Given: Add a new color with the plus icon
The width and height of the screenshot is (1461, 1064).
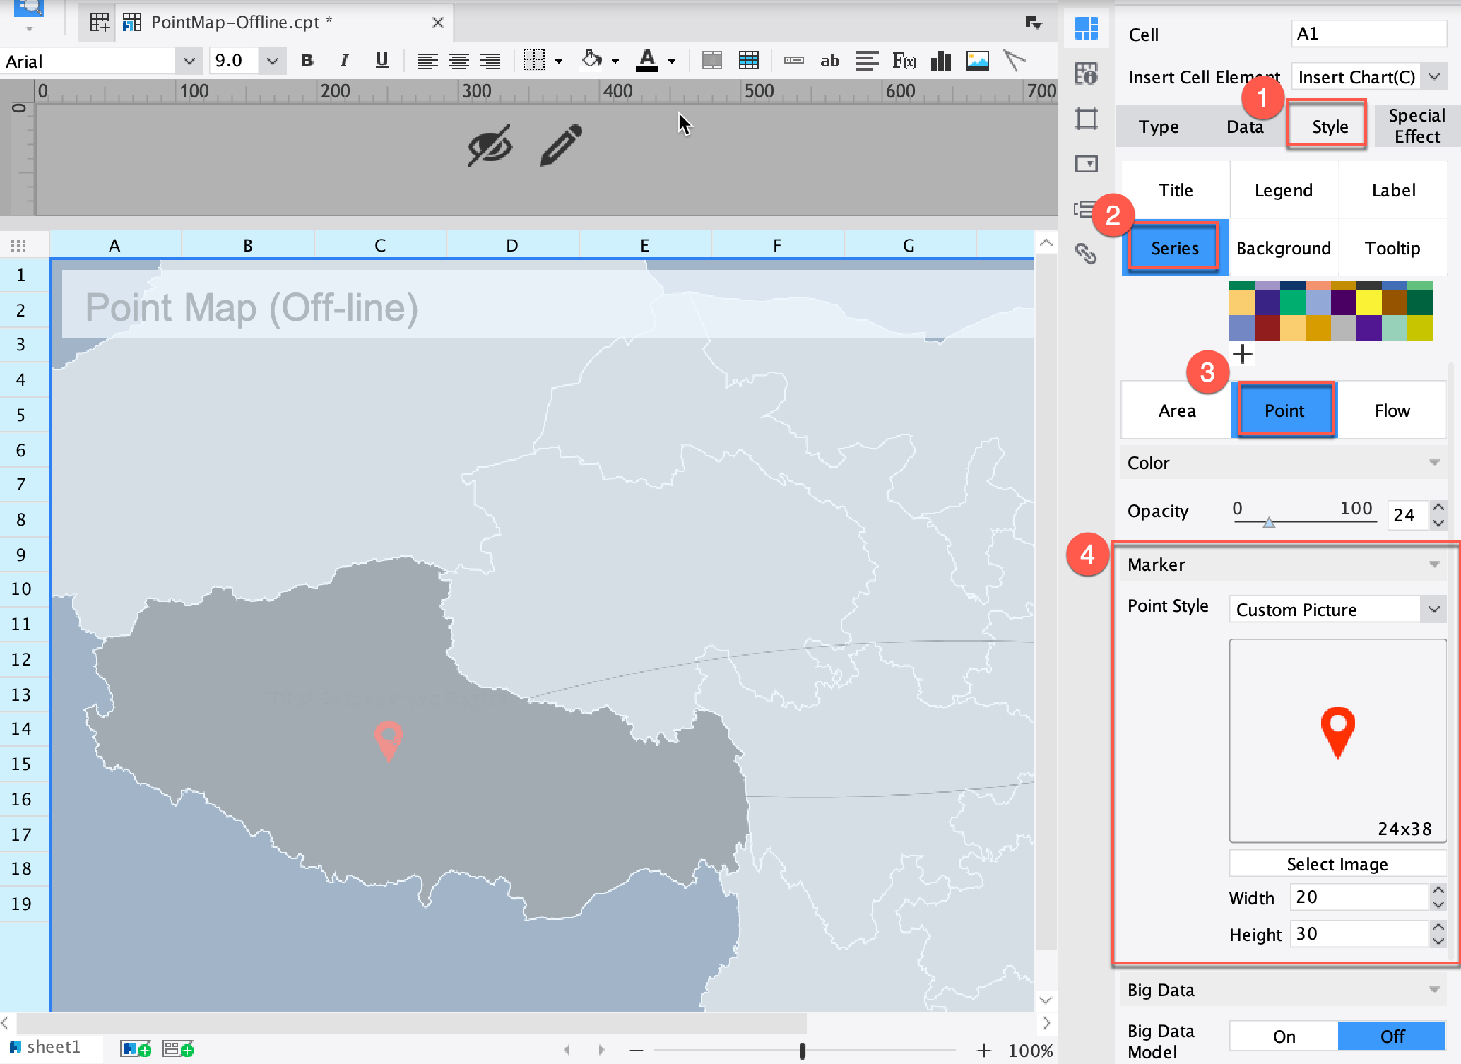Looking at the screenshot, I should tap(1242, 354).
